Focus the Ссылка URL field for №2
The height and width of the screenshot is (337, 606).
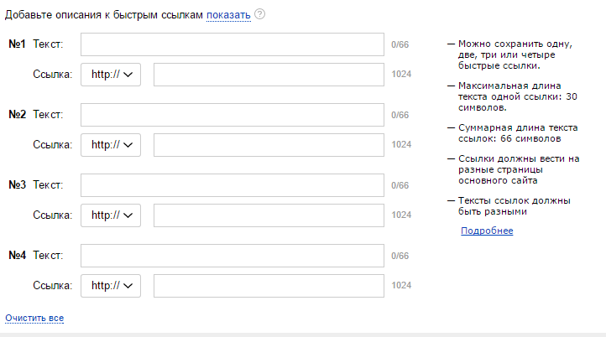[269, 144]
